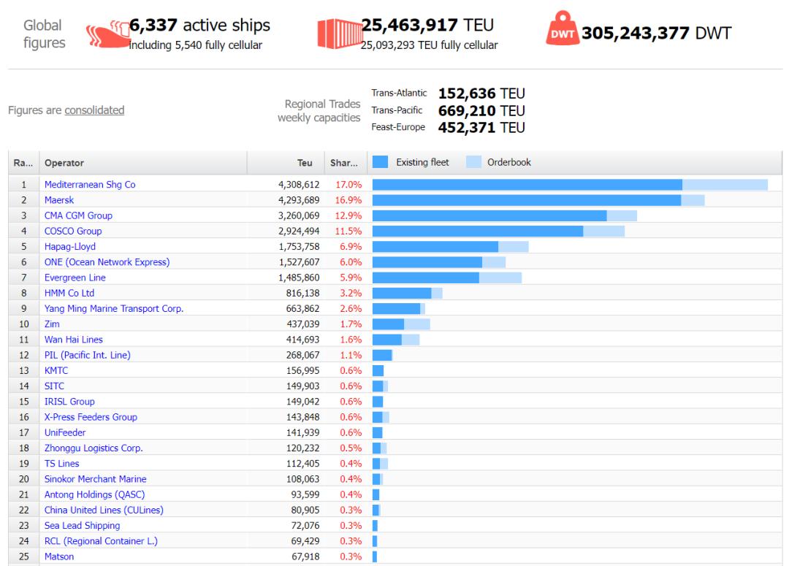Sort table by Operator column header
Screen dimensions: 789x566
[x=64, y=163]
